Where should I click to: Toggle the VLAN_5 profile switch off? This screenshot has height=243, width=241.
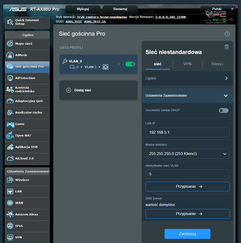click(130, 64)
